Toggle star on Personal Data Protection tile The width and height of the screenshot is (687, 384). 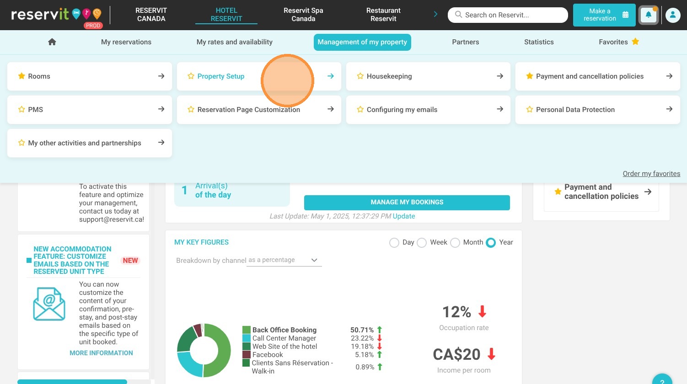(529, 109)
